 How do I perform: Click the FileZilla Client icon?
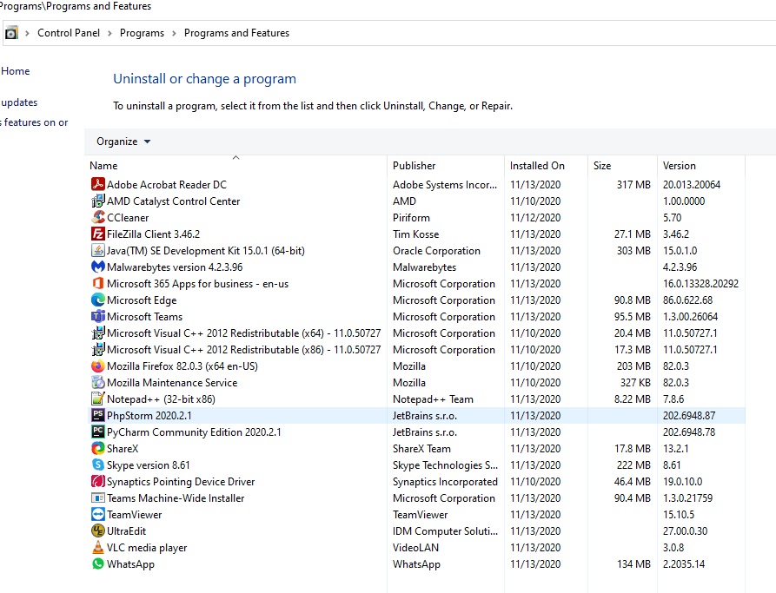click(98, 234)
